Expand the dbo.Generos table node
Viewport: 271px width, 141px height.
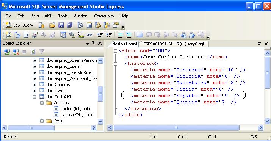point(34,85)
